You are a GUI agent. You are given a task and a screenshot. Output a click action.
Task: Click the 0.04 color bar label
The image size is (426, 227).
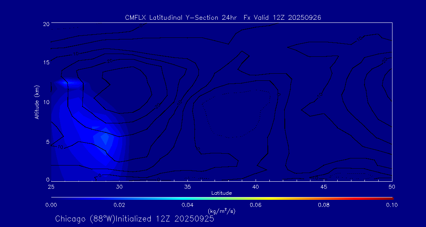(187, 205)
